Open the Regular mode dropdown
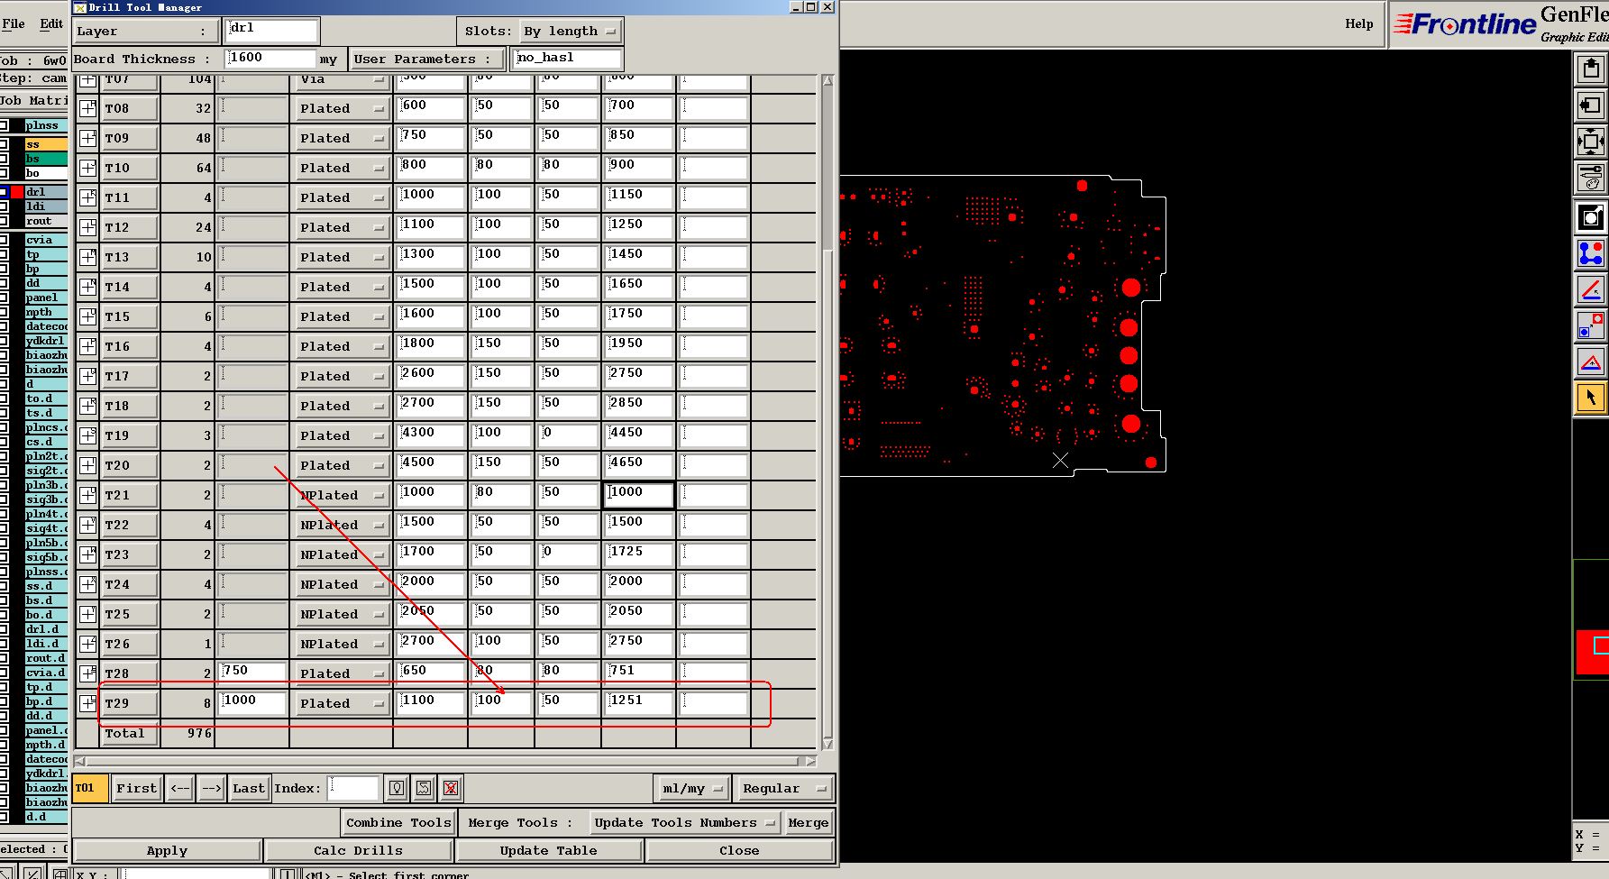 click(x=782, y=788)
